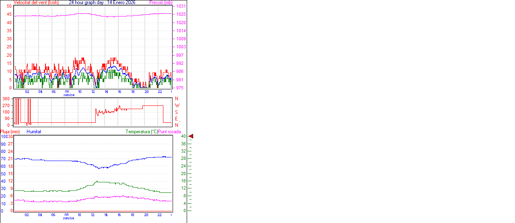Click the 50 value on wind speed axis

(x=9, y=6)
